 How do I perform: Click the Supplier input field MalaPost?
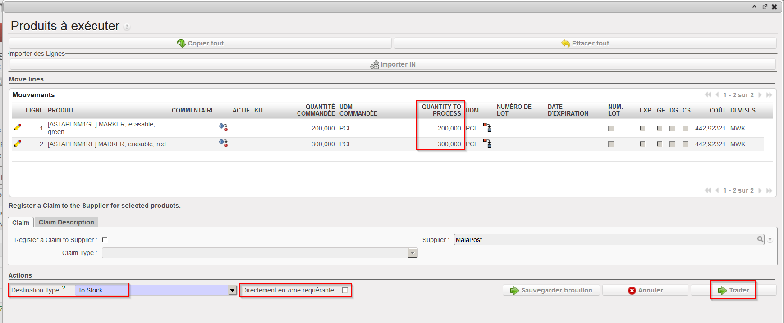(604, 240)
